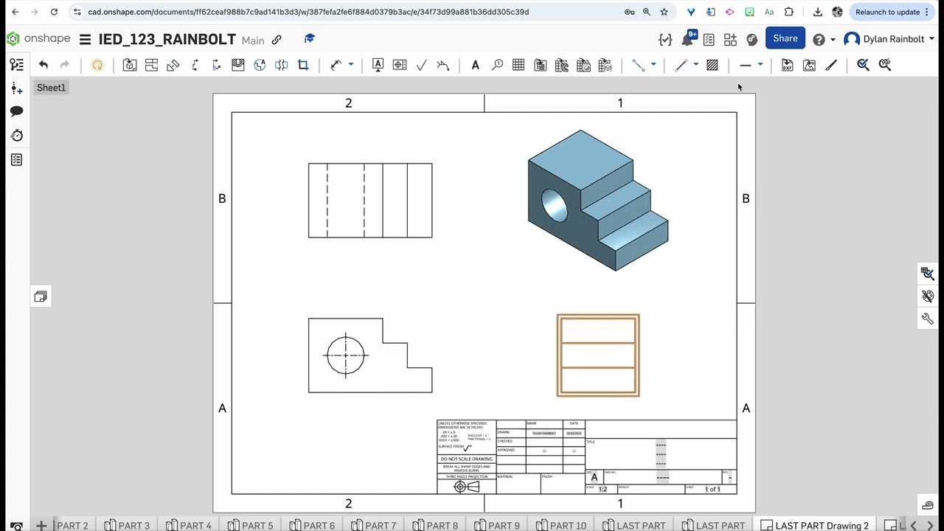This screenshot has width=944, height=531.
Task: Select the Dimension tool
Action: 336,66
